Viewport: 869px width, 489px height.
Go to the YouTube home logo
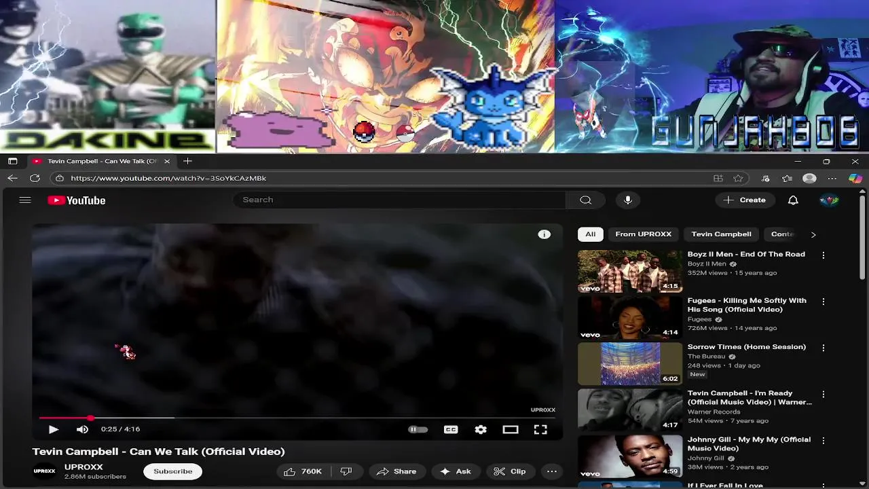[x=76, y=200]
